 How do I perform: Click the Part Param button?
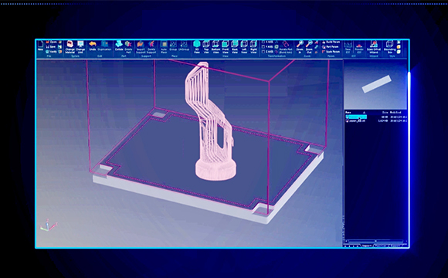pyautogui.click(x=331, y=47)
